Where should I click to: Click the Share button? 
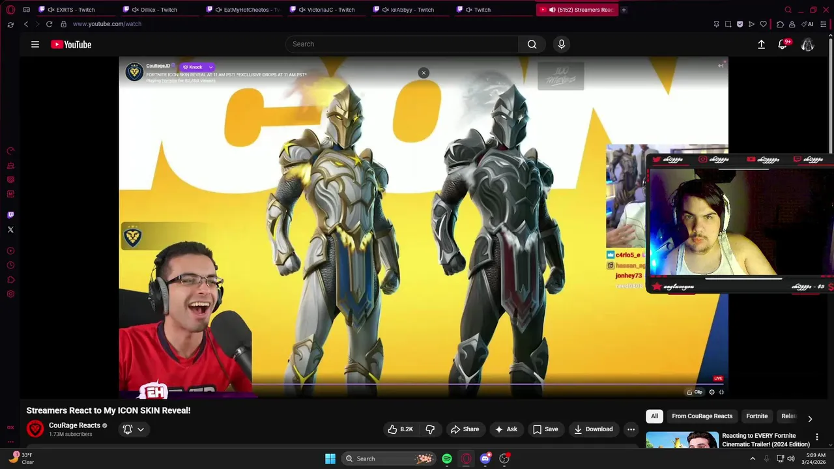(465, 429)
